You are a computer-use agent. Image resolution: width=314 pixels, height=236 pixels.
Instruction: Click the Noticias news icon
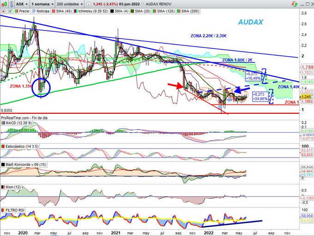(34, 11)
